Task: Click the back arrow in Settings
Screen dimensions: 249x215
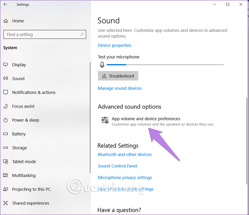Action: 5,5
